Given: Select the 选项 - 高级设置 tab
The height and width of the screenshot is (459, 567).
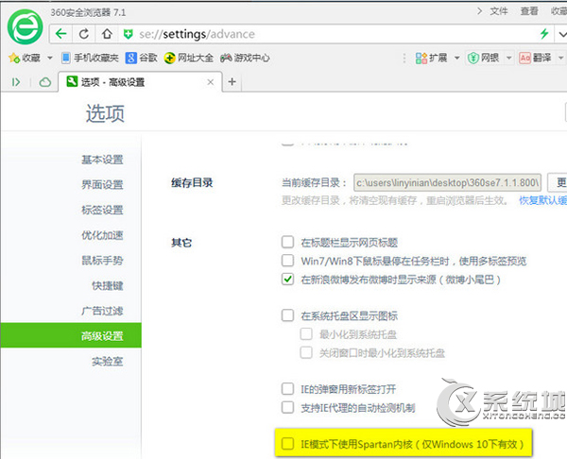Looking at the screenshot, I should [x=140, y=82].
